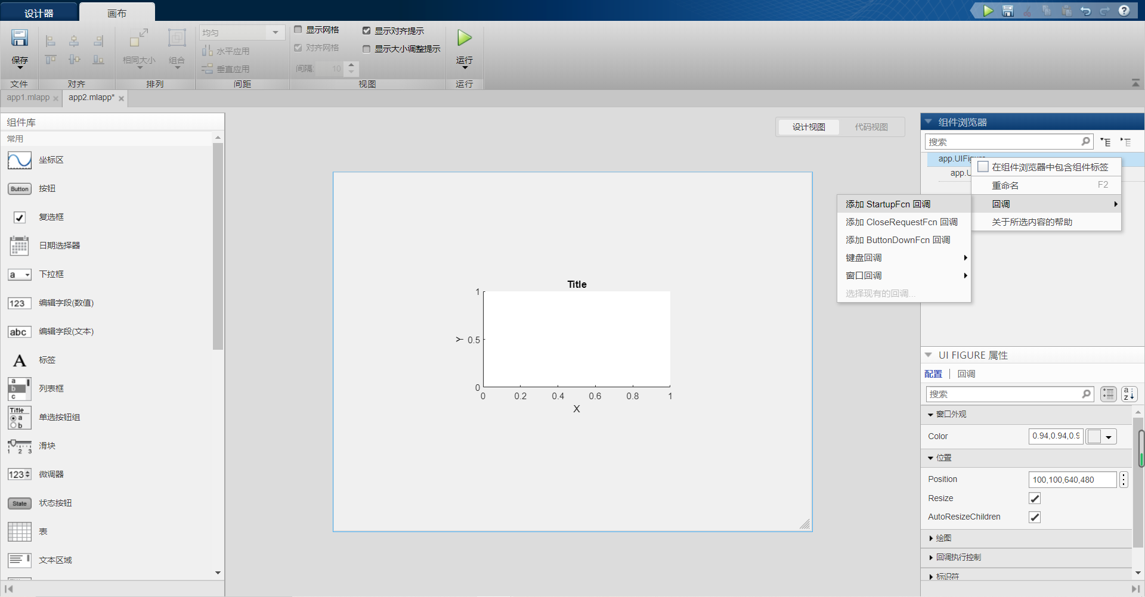Open help via the question mark icon
The height and width of the screenshot is (597, 1145).
pyautogui.click(x=1125, y=11)
